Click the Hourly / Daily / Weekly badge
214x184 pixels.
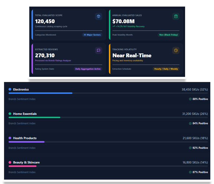pyautogui.click(x=166, y=69)
